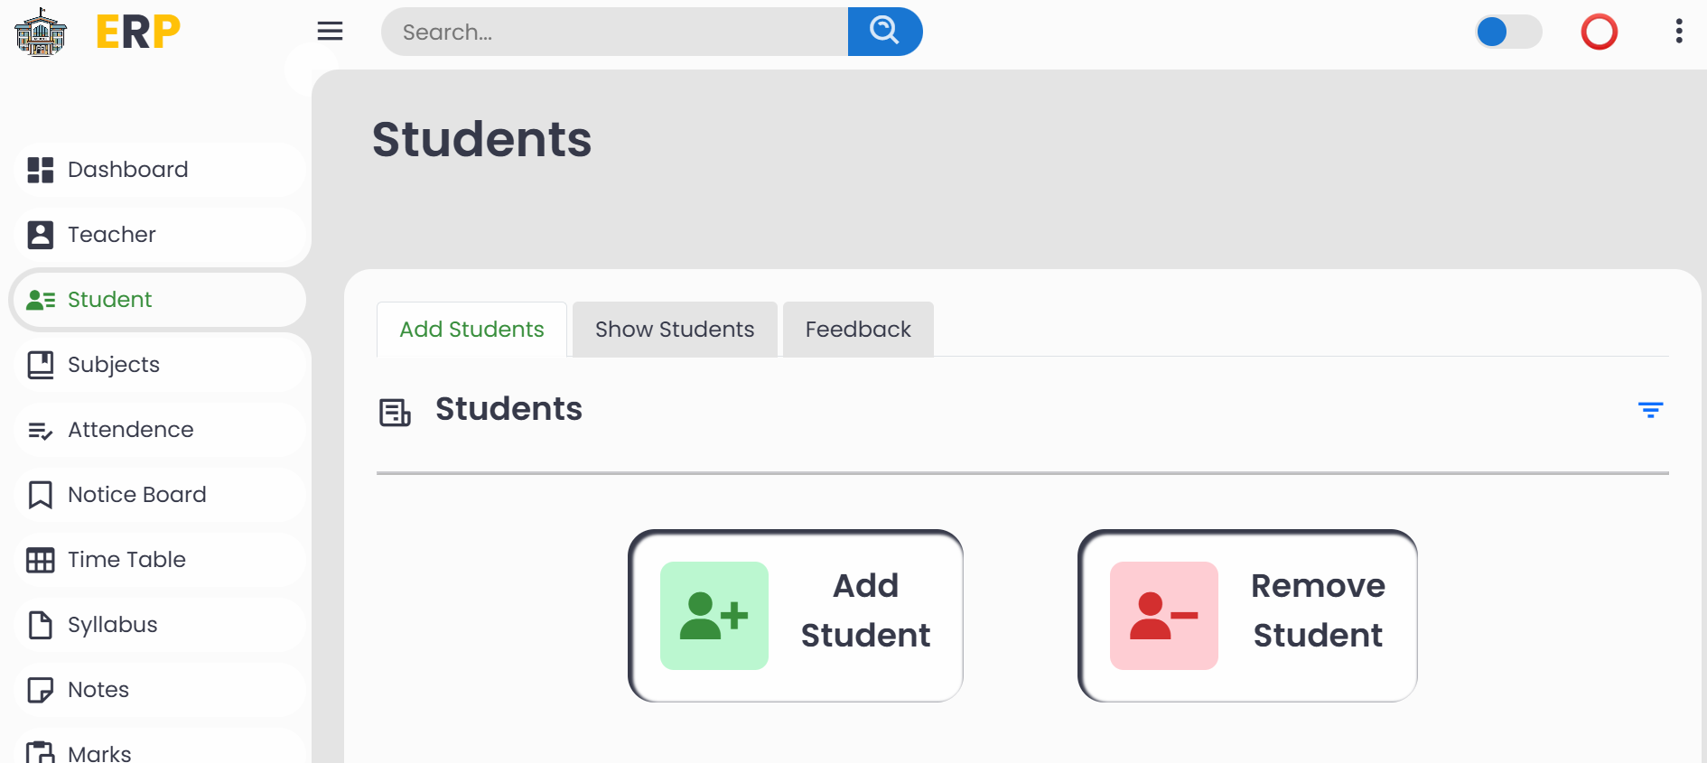Expand the blue filter list icon
This screenshot has height=763, width=1707.
pyautogui.click(x=1650, y=410)
